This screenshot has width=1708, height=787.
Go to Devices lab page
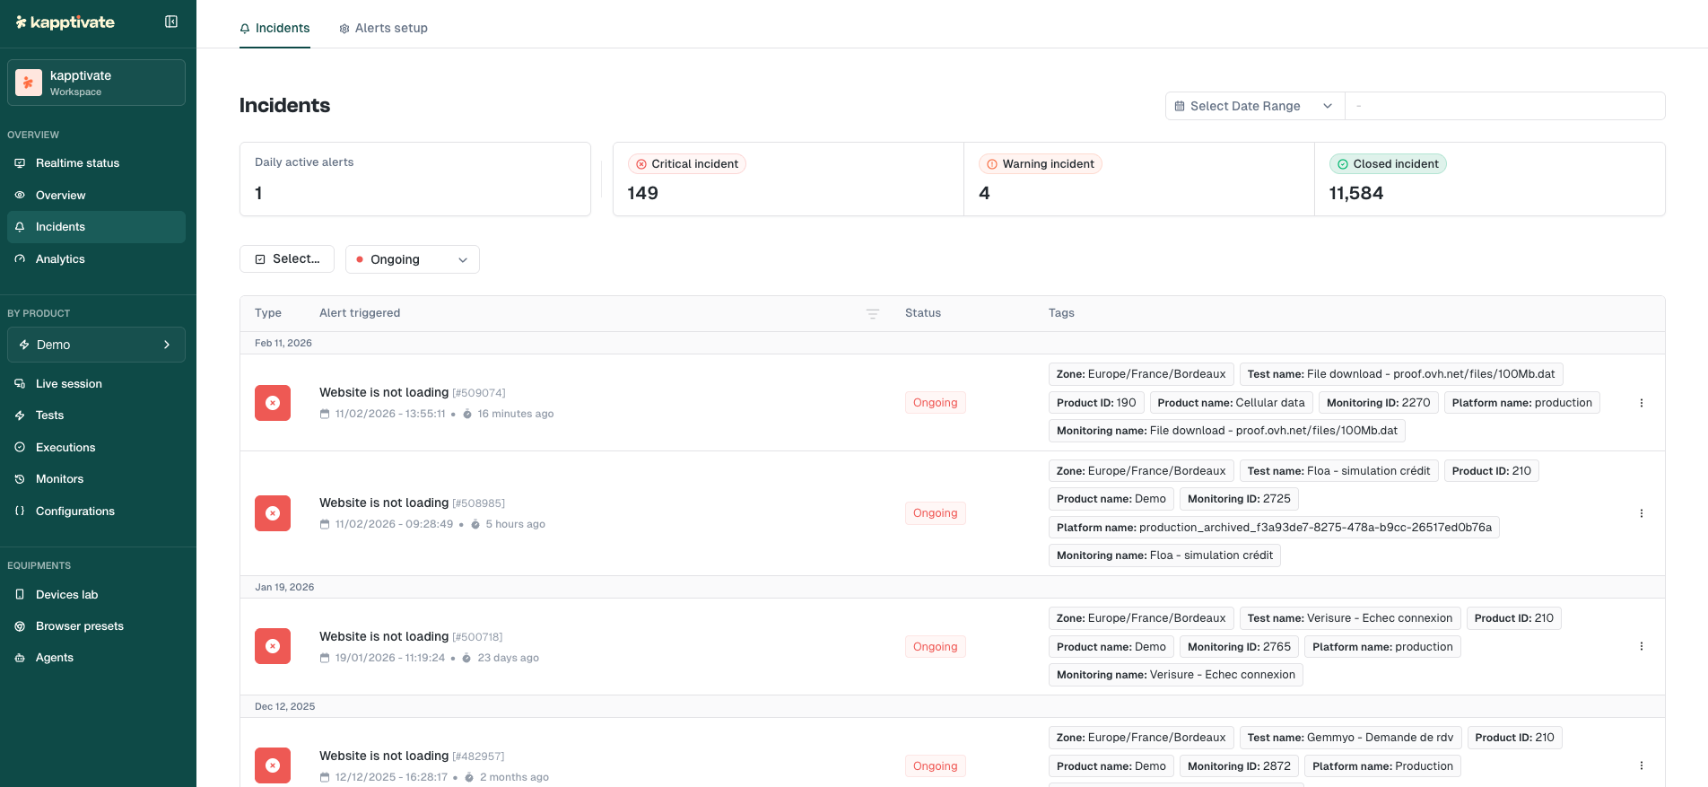[66, 595]
